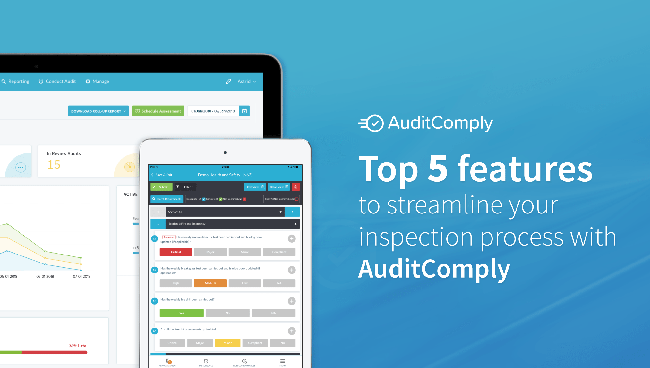Click the Submit icon button

(162, 187)
